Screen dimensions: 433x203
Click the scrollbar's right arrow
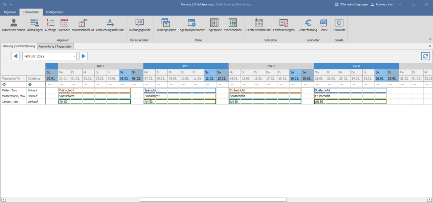tap(430, 200)
